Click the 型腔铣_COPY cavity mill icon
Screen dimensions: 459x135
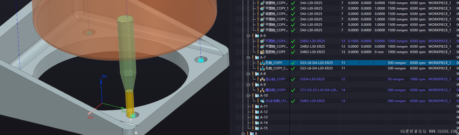[x=262, y=52]
